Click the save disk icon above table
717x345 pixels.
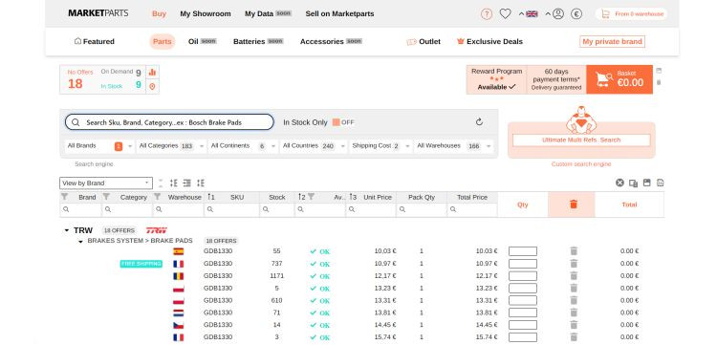pos(646,183)
